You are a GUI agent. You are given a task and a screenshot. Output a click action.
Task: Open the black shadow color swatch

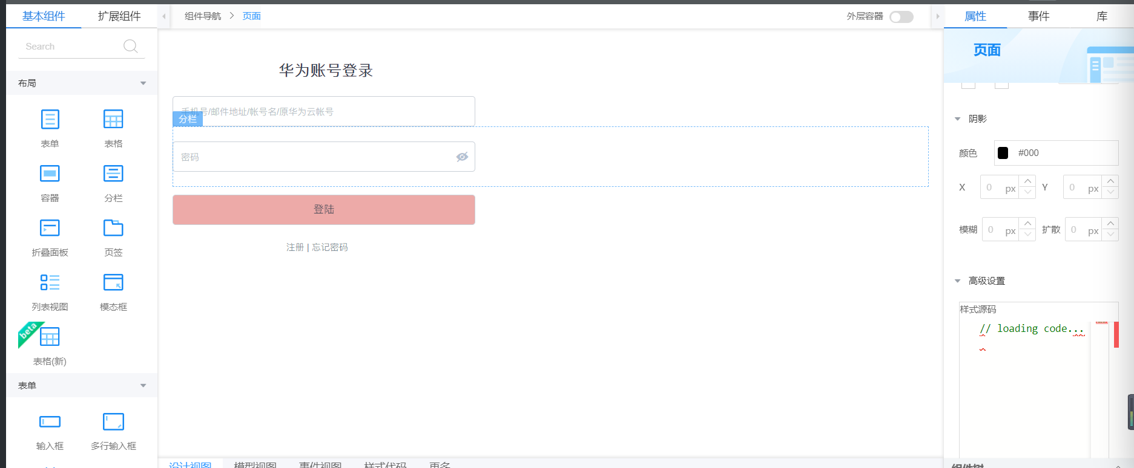1003,153
